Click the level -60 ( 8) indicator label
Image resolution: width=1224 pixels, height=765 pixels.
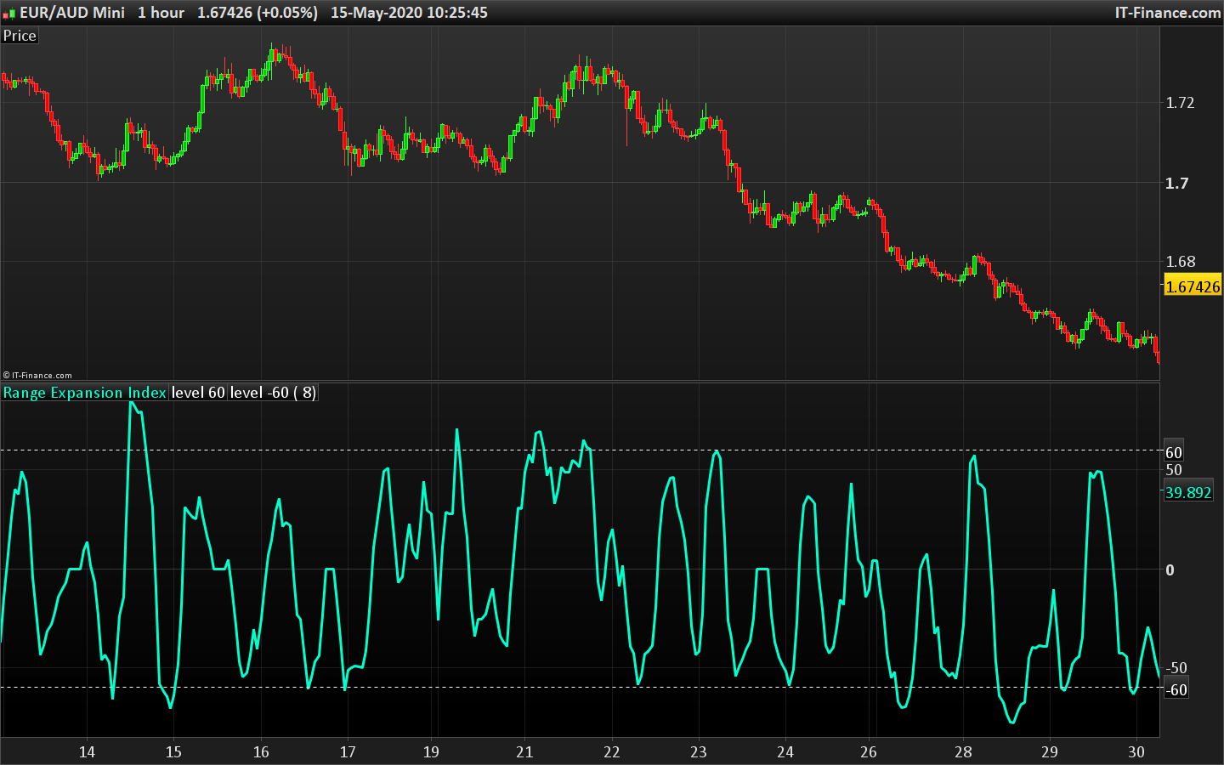click(272, 392)
